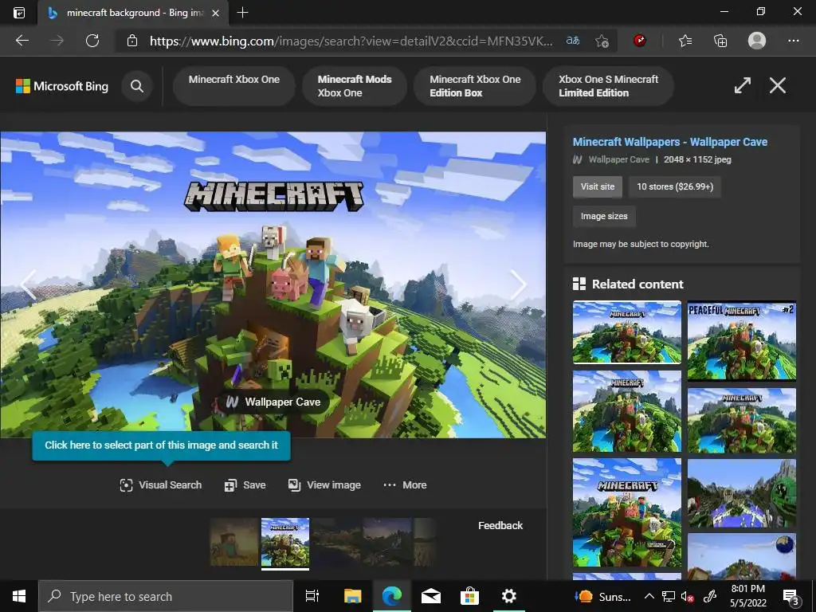Select Minecraft Xbox One Edition Box chip
816x612 pixels.
[475, 86]
